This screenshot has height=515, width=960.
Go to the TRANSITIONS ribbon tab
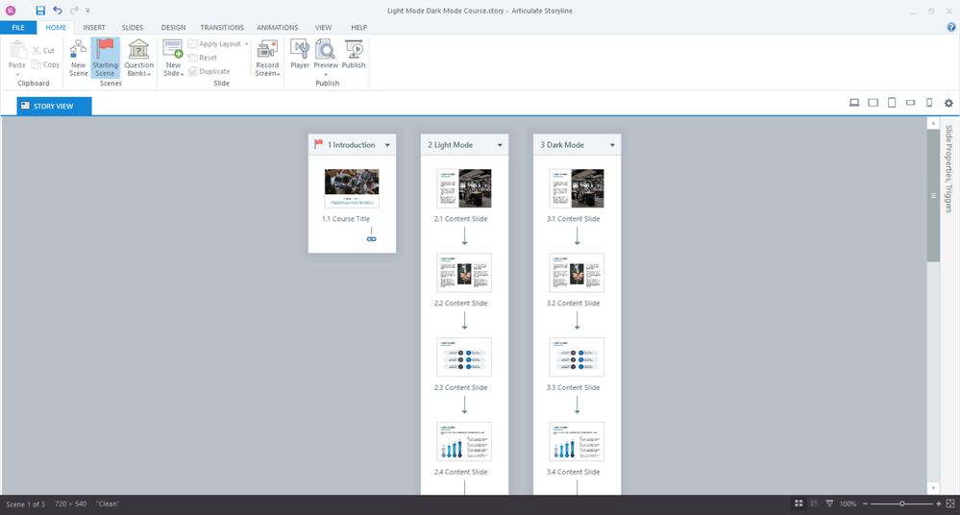(222, 28)
